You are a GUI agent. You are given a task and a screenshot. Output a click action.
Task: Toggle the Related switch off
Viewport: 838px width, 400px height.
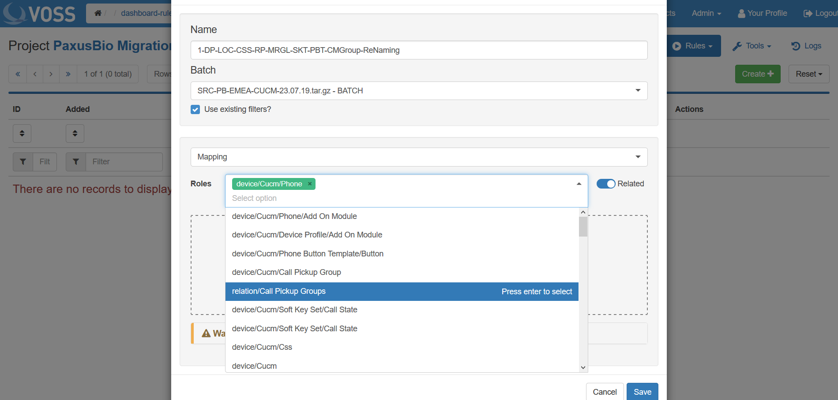point(606,184)
